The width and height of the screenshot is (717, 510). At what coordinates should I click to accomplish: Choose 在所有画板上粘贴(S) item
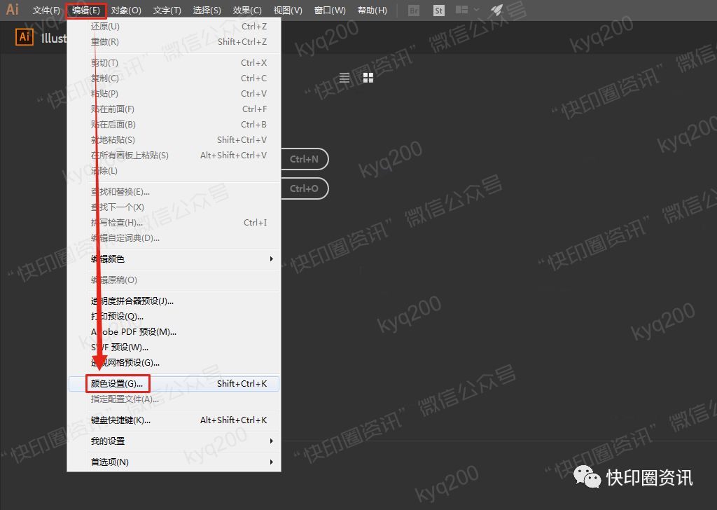(174, 155)
